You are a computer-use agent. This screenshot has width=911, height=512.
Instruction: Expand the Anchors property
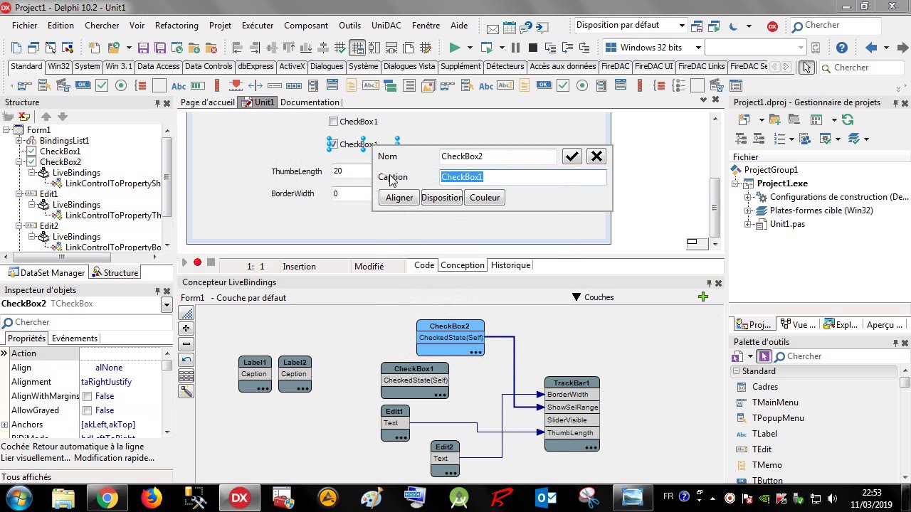click(4, 425)
